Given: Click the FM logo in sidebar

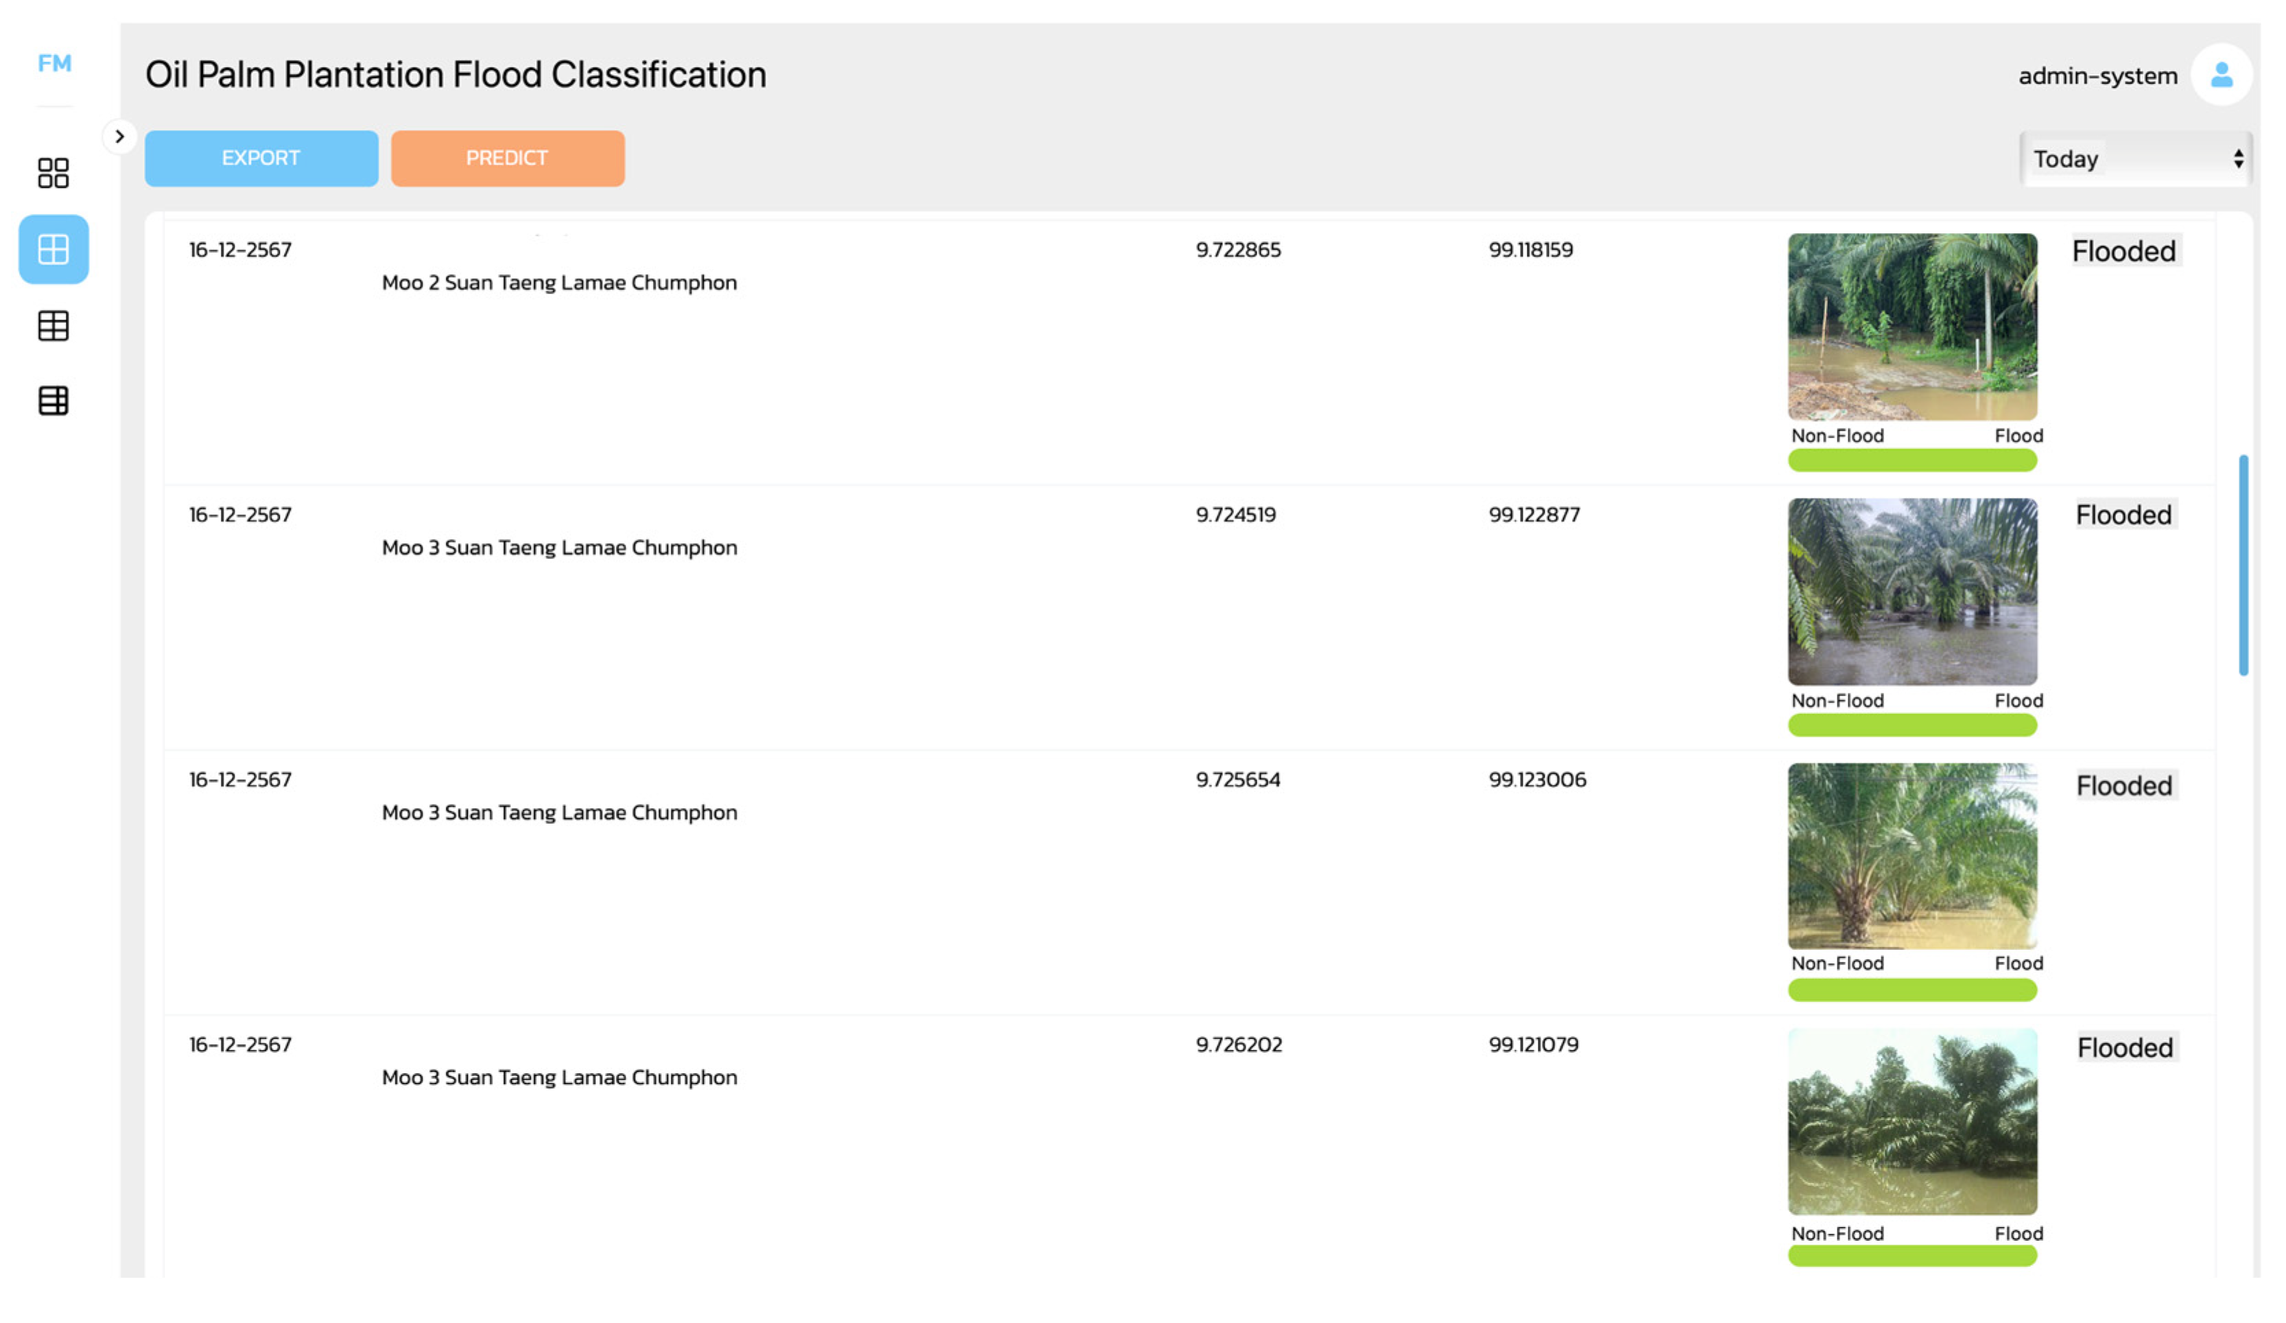Looking at the screenshot, I should (x=54, y=64).
